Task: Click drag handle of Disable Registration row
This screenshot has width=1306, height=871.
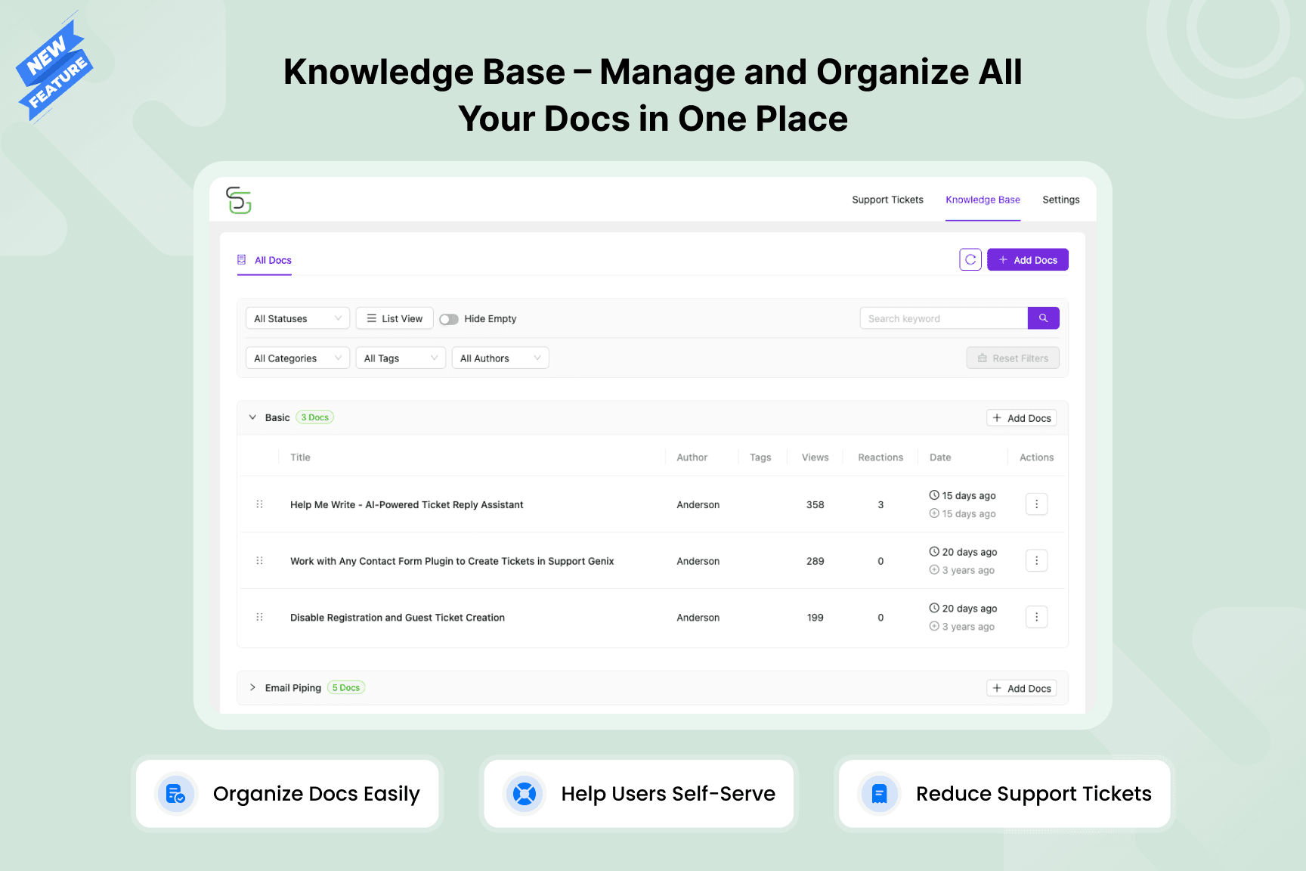Action: click(x=259, y=617)
